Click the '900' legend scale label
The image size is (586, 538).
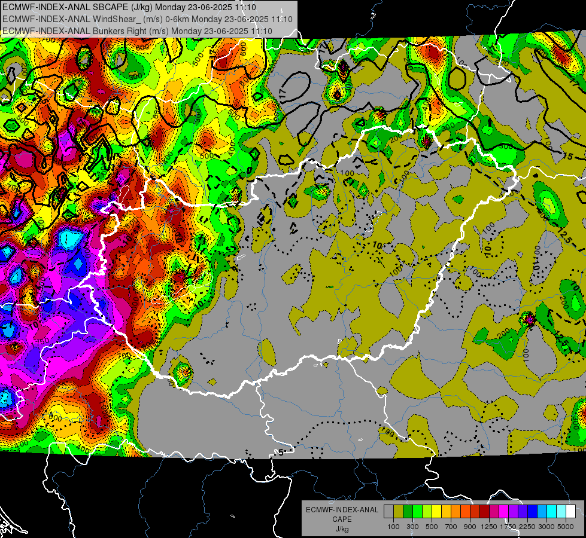pos(470,527)
